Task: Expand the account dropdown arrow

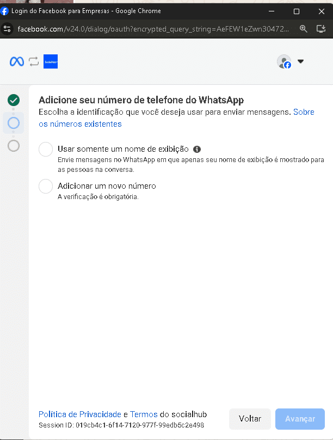Action: point(300,61)
